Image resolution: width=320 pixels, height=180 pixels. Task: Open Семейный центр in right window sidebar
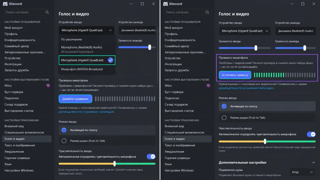177,46
